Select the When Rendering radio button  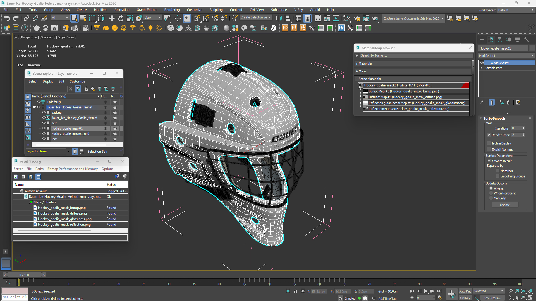[x=491, y=193]
